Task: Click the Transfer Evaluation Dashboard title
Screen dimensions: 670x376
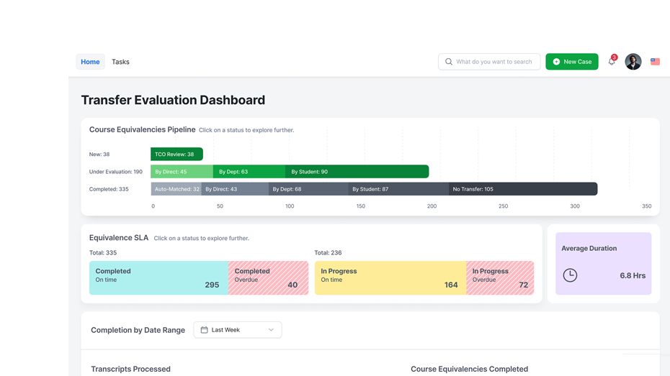Action: [173, 100]
